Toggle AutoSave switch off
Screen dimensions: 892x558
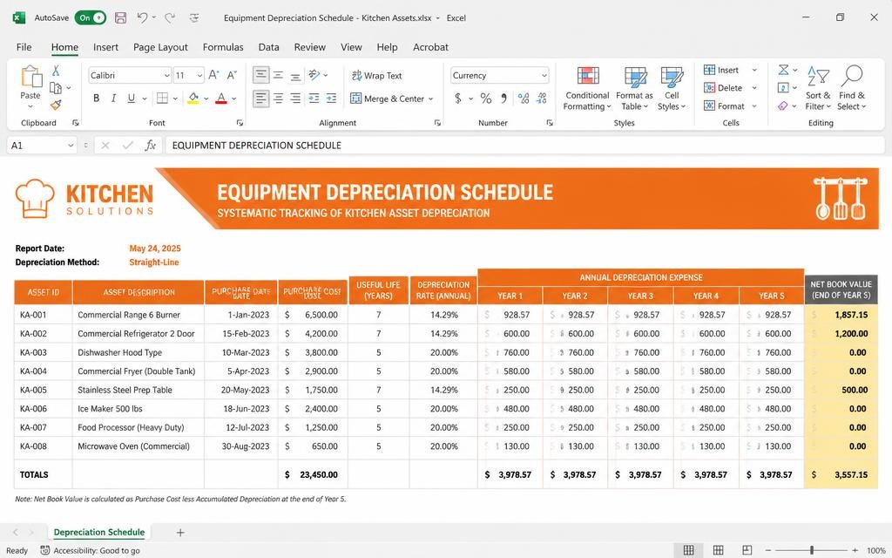(91, 17)
